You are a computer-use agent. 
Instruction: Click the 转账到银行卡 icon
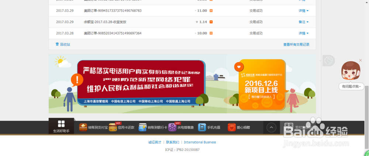coord(142,127)
